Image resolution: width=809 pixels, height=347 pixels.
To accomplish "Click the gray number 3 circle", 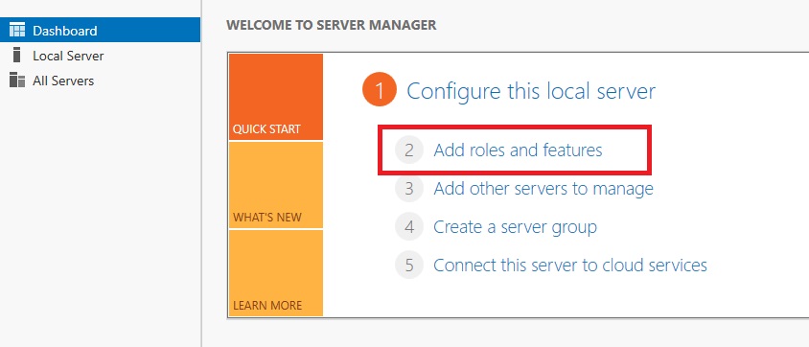I will [x=409, y=188].
